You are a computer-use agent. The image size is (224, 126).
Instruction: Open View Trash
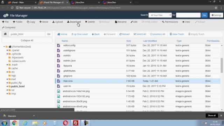[x=176, y=34]
